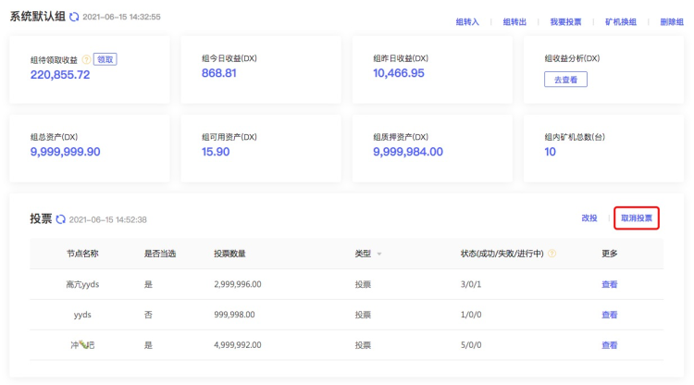The height and width of the screenshot is (385, 694).
Task: Choose 组转出 in the top actions
Action: pyautogui.click(x=514, y=21)
